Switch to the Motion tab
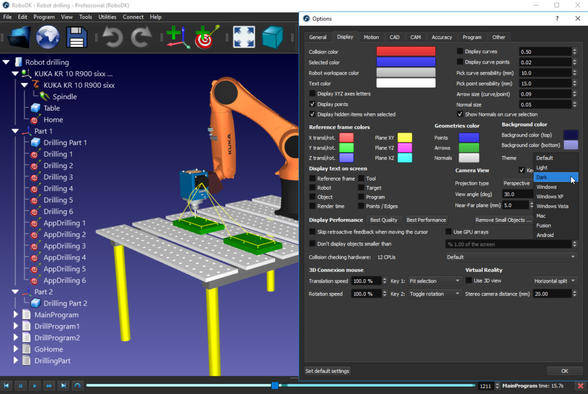This screenshot has width=588, height=394. [x=371, y=37]
